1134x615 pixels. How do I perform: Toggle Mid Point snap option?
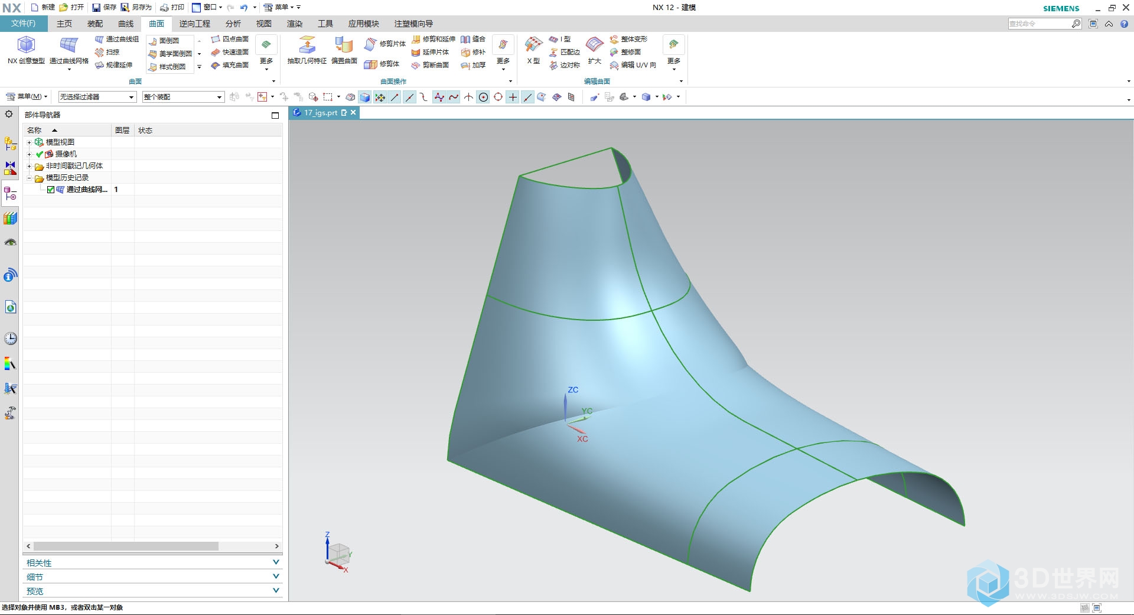[409, 97]
